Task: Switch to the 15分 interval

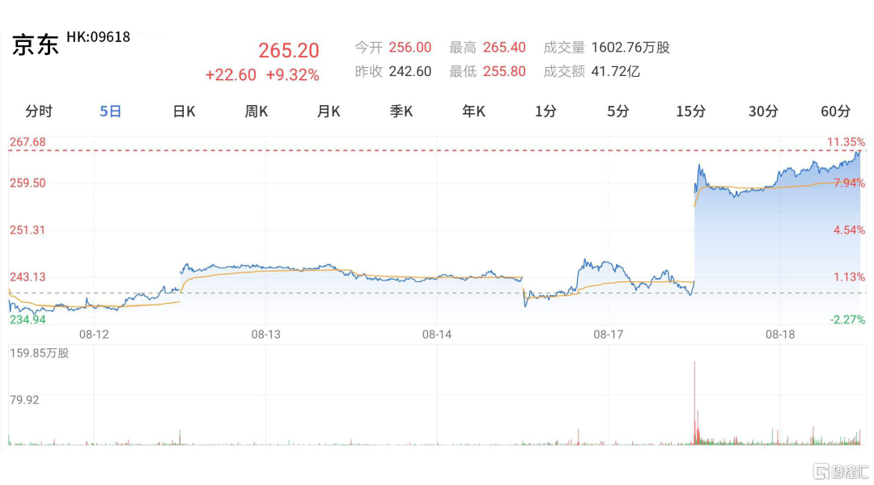Action: tap(691, 112)
